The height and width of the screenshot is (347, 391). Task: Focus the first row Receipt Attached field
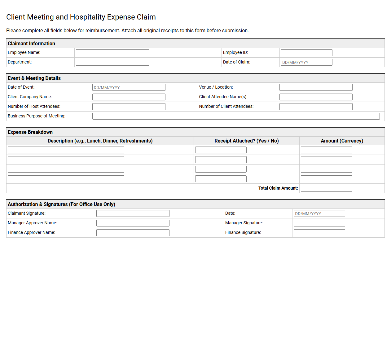click(221, 150)
